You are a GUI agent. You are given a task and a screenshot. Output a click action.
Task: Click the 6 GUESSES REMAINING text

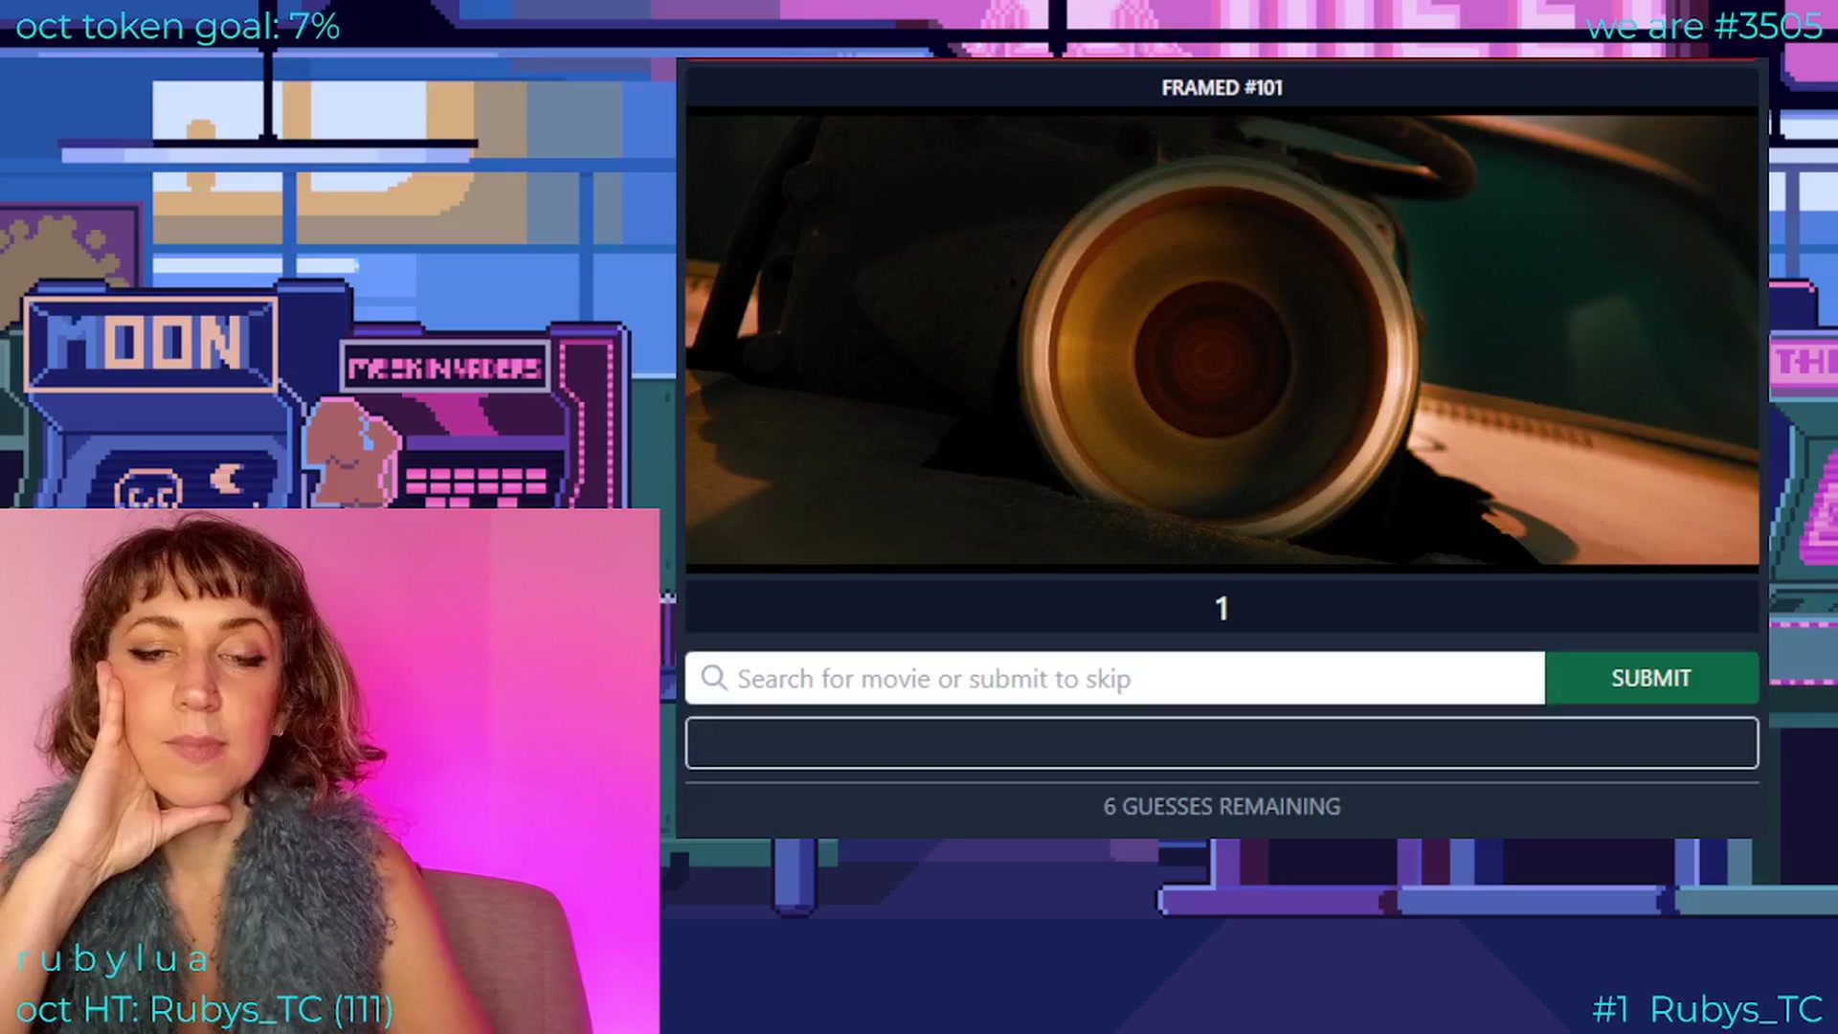[1222, 807]
